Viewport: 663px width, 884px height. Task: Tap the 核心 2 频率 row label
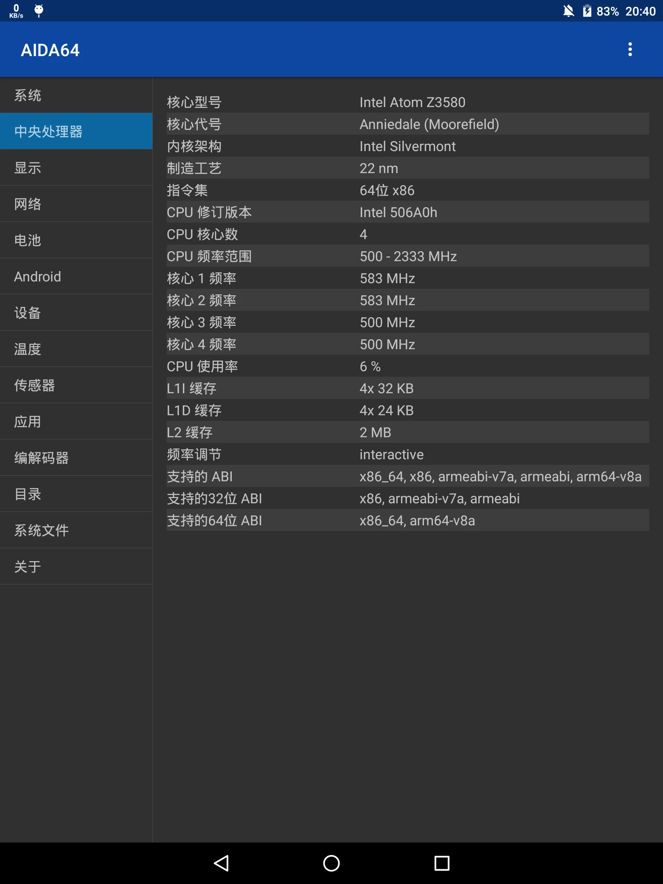(x=201, y=300)
